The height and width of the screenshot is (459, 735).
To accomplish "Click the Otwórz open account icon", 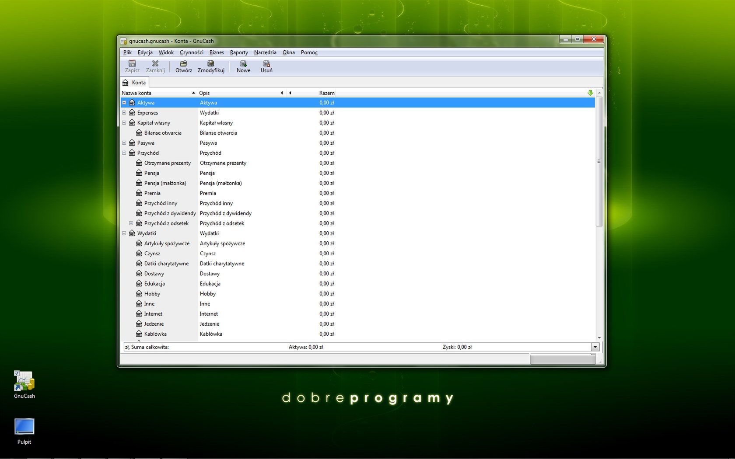I will (184, 63).
